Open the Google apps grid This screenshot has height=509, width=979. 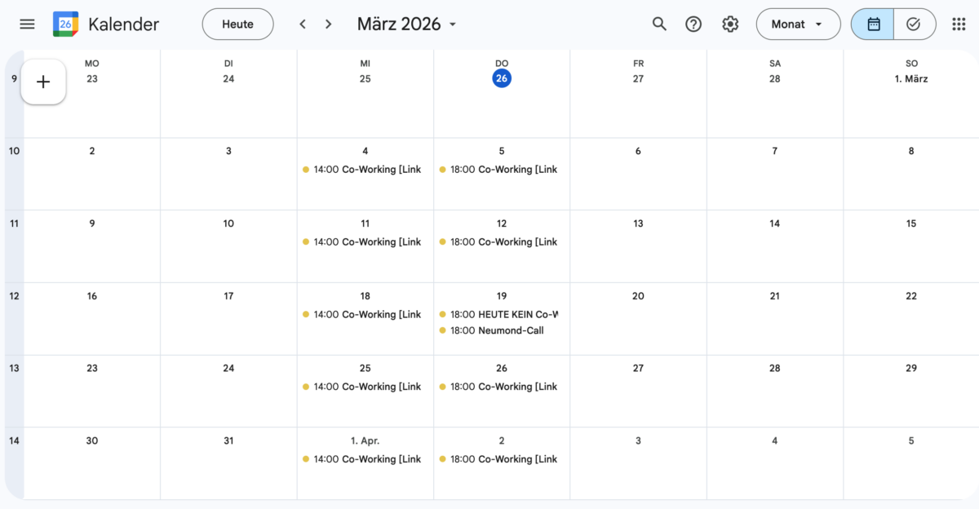959,24
